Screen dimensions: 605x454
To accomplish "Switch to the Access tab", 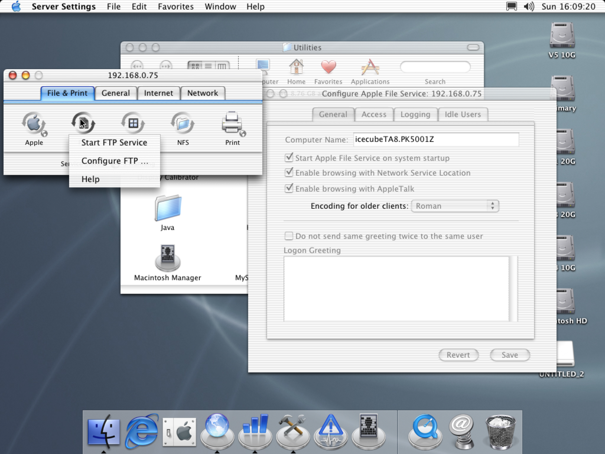I will 374,114.
